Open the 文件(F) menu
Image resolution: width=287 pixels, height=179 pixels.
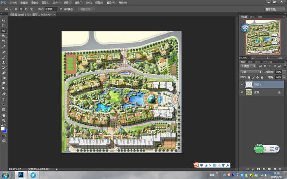(13, 3)
